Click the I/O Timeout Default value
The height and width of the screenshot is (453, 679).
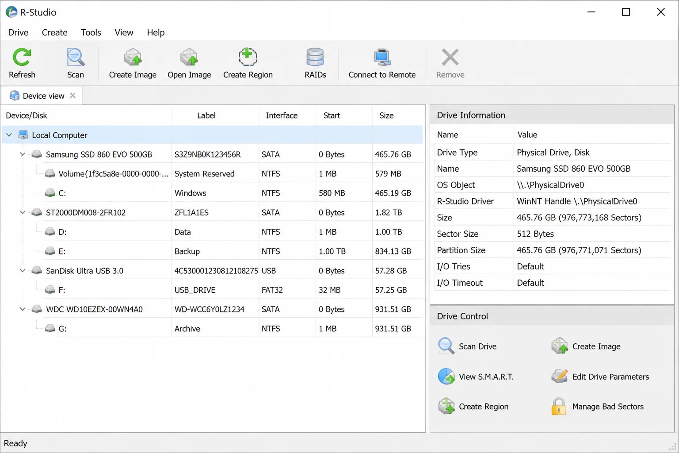pyautogui.click(x=530, y=283)
